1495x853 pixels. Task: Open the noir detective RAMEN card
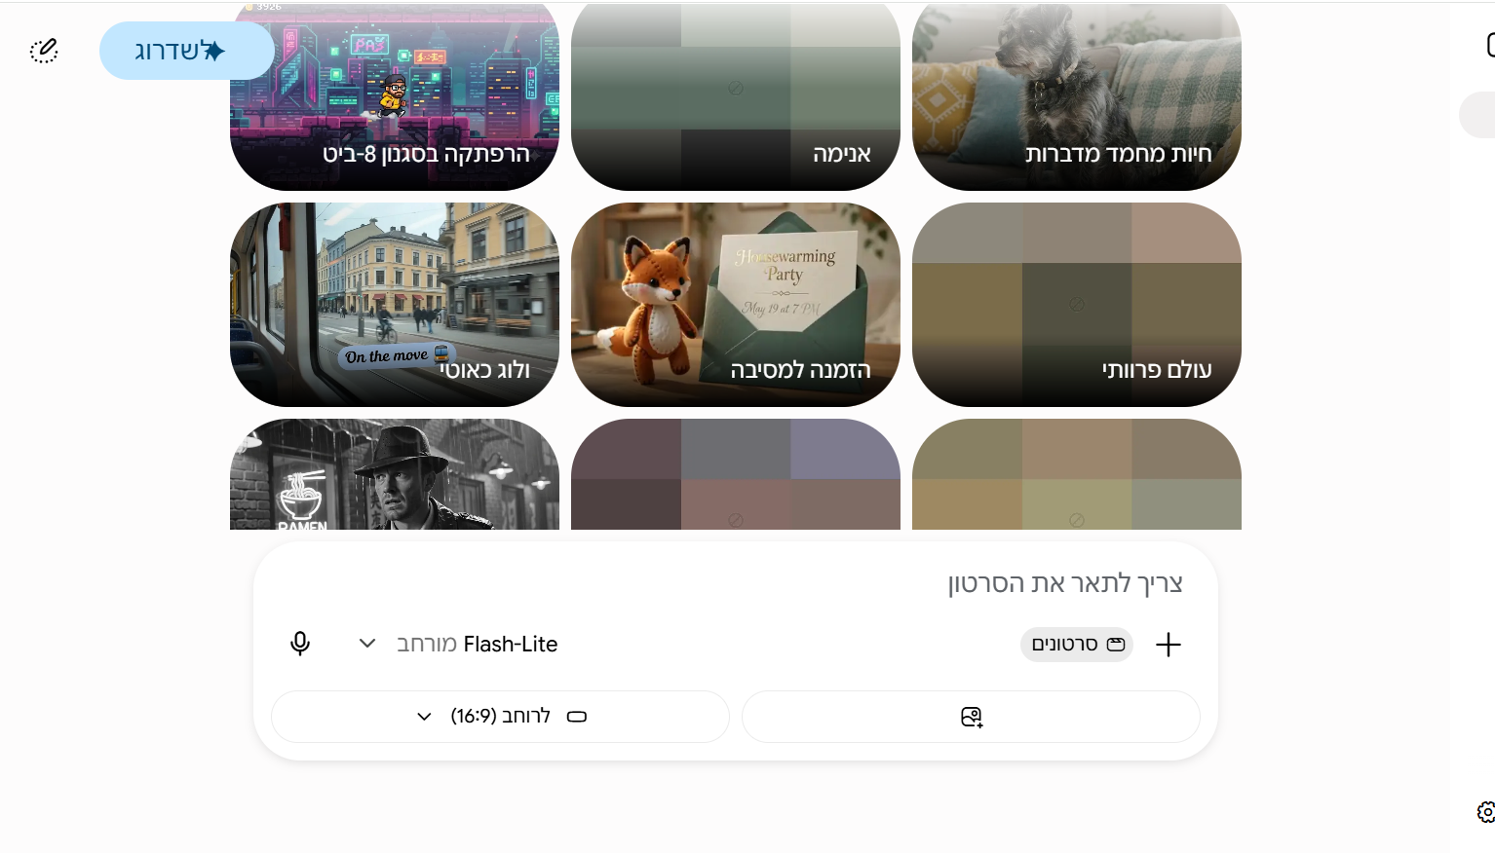pos(395,474)
